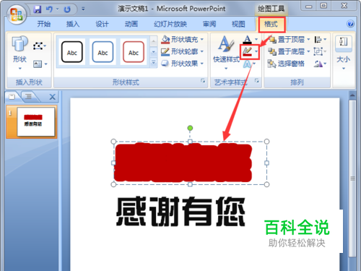Switch to outline pane tab
Viewport: 361px width, 271px height.
pyautogui.click(x=29, y=97)
